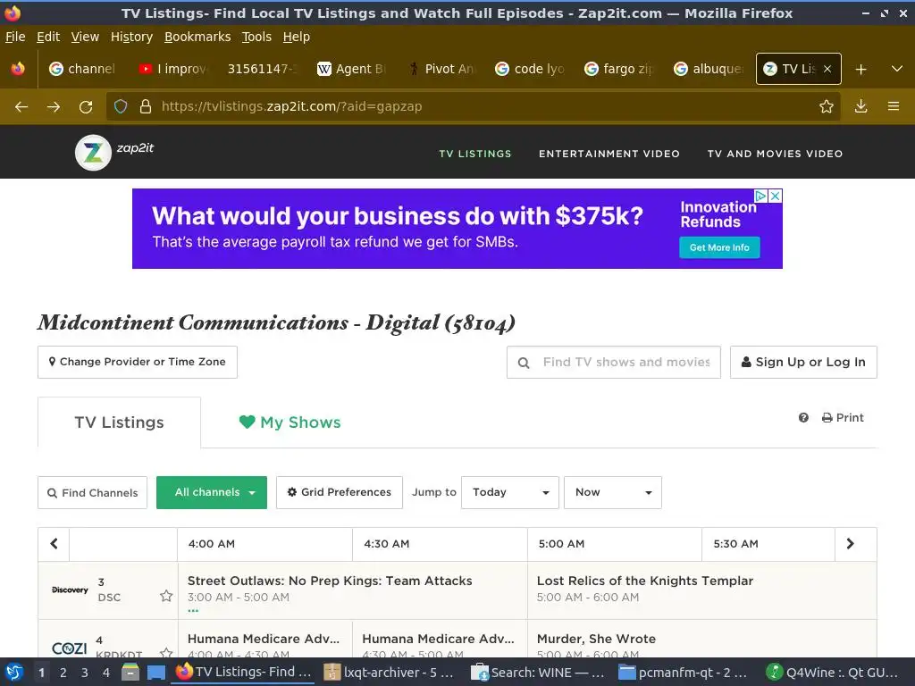Switch to virtual desktop 2
915x686 pixels.
(x=63, y=673)
